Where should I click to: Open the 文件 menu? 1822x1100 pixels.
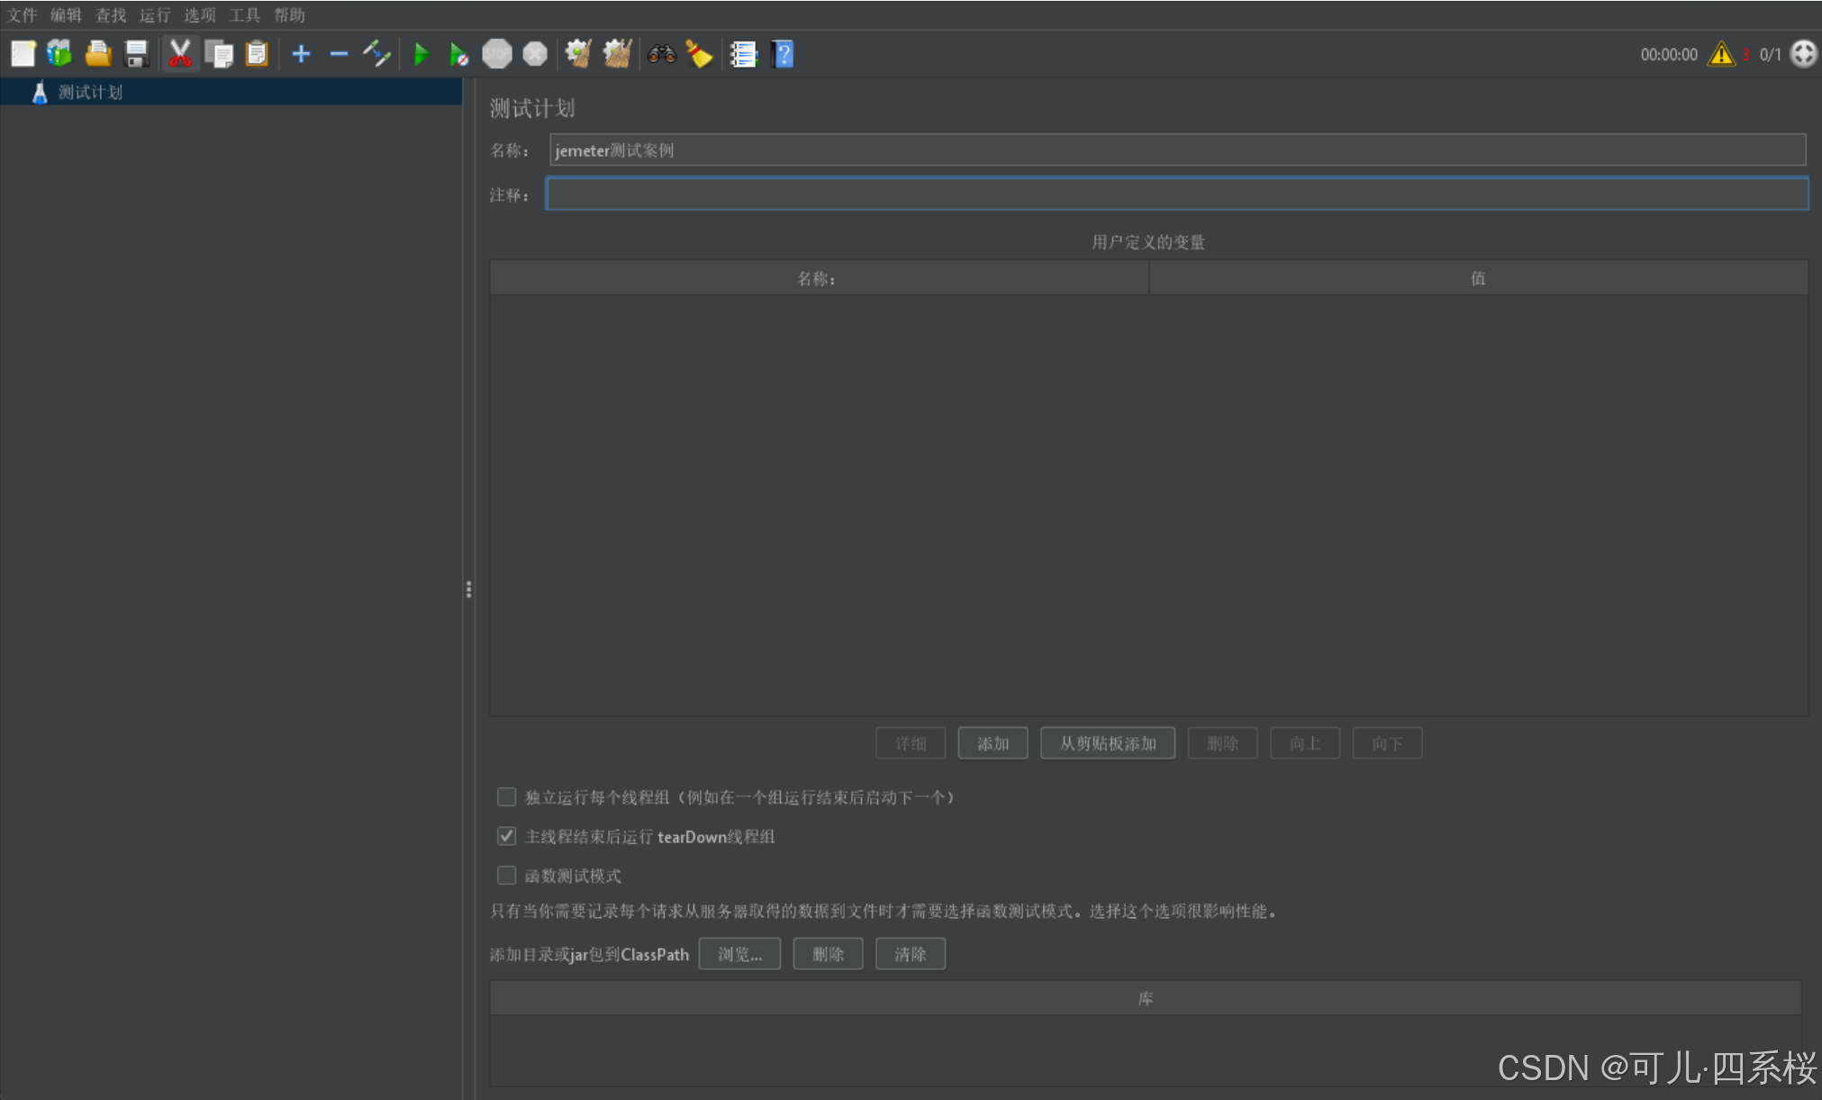point(22,15)
